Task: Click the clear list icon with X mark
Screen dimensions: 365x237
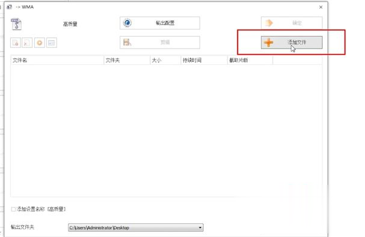Action: (27, 43)
